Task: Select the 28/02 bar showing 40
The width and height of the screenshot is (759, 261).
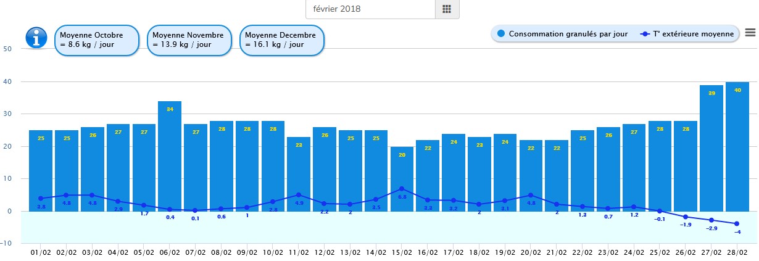Action: coord(737,148)
